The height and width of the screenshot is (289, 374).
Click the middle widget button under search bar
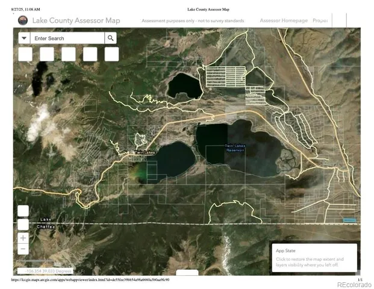point(69,54)
